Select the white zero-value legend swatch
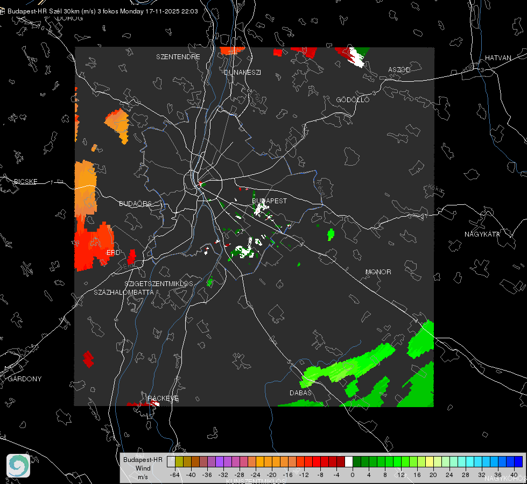 349,461
